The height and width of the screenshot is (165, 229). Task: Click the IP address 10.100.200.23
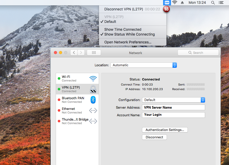click(x=152, y=89)
